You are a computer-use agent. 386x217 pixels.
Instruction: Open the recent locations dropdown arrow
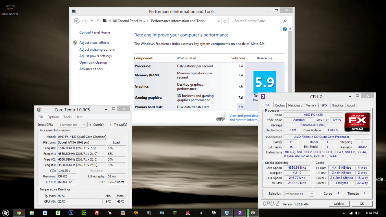(x=91, y=21)
